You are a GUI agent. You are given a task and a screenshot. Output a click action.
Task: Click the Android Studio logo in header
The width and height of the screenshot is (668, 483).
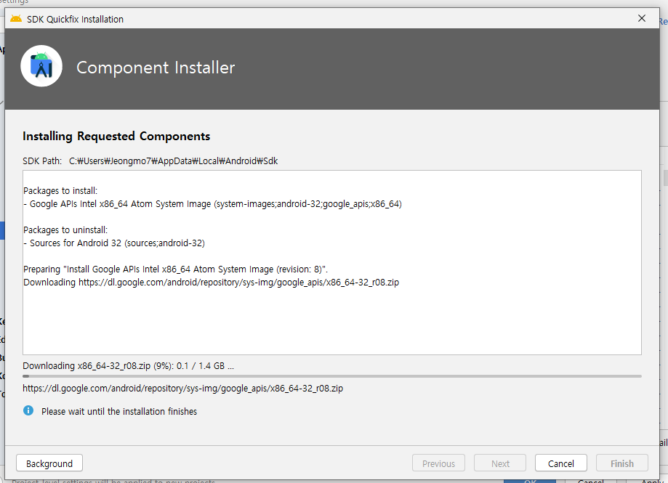pos(41,66)
